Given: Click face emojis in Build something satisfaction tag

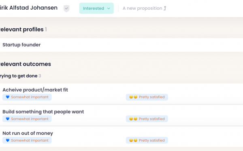Looking at the screenshot, I should [x=133, y=119].
